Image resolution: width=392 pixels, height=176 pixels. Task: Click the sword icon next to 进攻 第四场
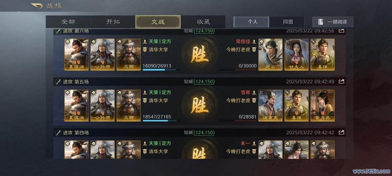tap(58, 133)
